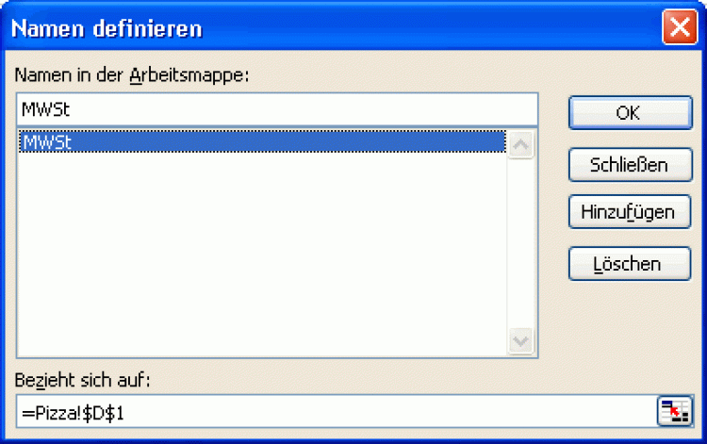Click the Bezieht sich auf label

point(83,380)
